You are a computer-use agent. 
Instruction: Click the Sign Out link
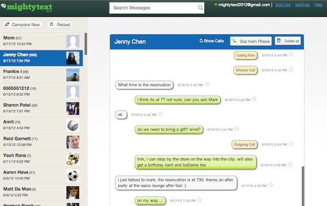tap(283, 5)
